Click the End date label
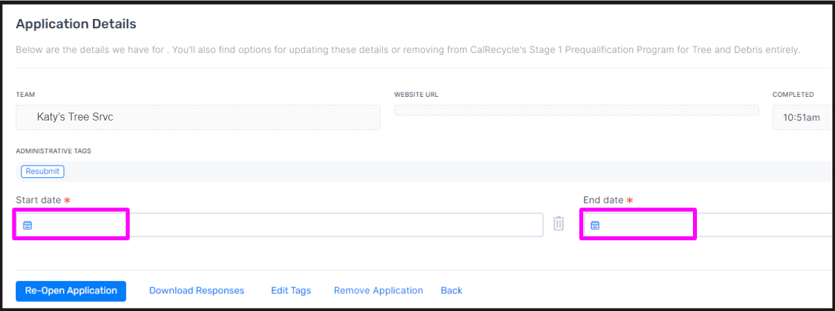 (603, 200)
